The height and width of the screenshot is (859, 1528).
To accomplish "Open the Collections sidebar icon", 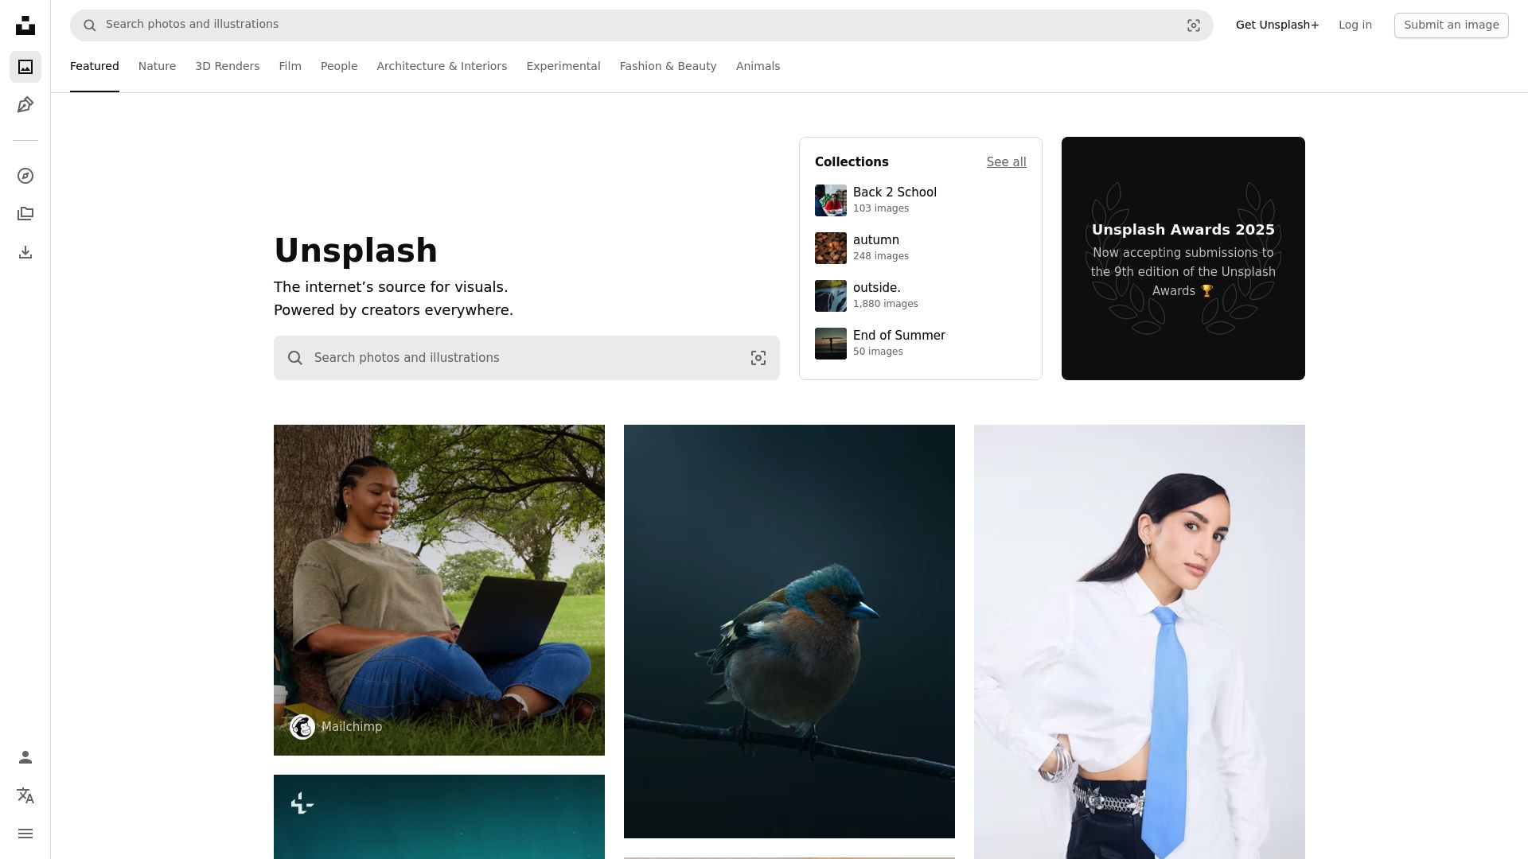I will click(x=25, y=214).
